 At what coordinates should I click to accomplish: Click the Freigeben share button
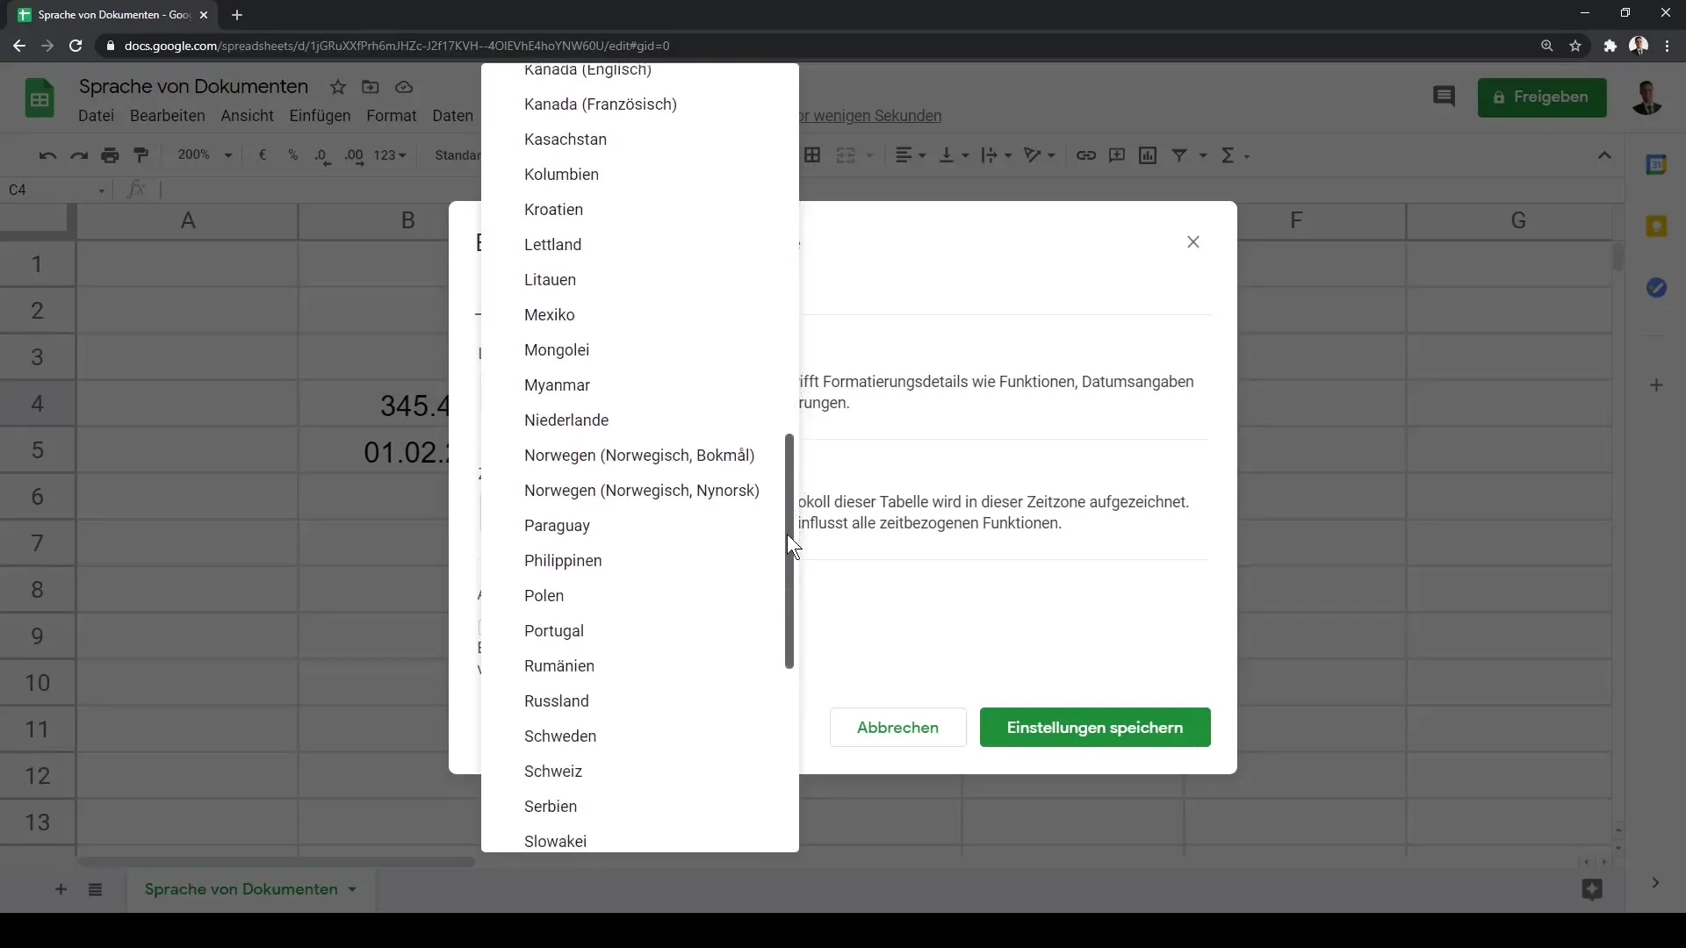(x=1542, y=97)
